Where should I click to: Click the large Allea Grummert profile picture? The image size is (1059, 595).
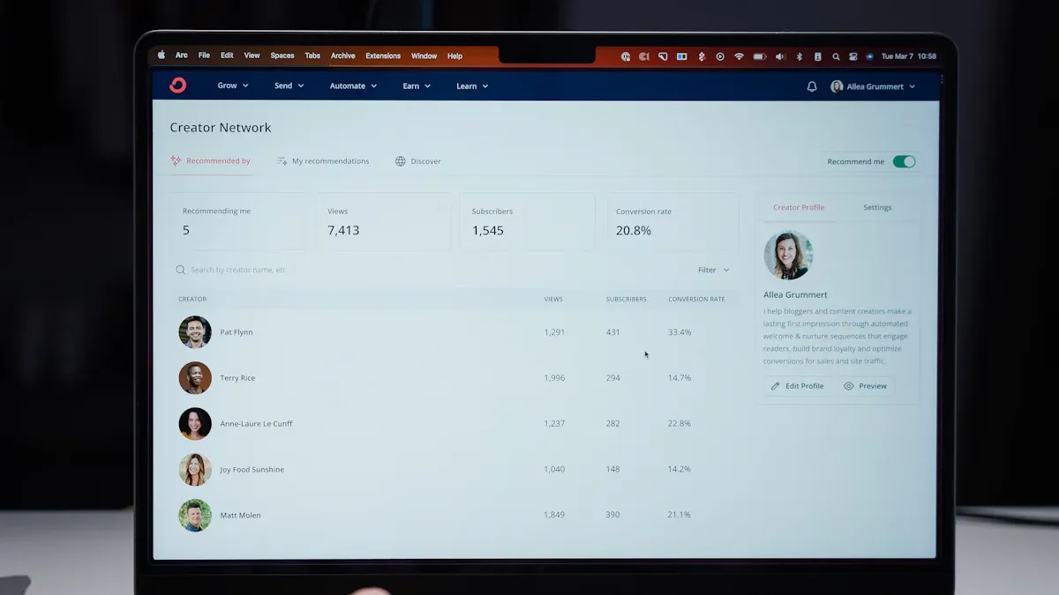[788, 256]
